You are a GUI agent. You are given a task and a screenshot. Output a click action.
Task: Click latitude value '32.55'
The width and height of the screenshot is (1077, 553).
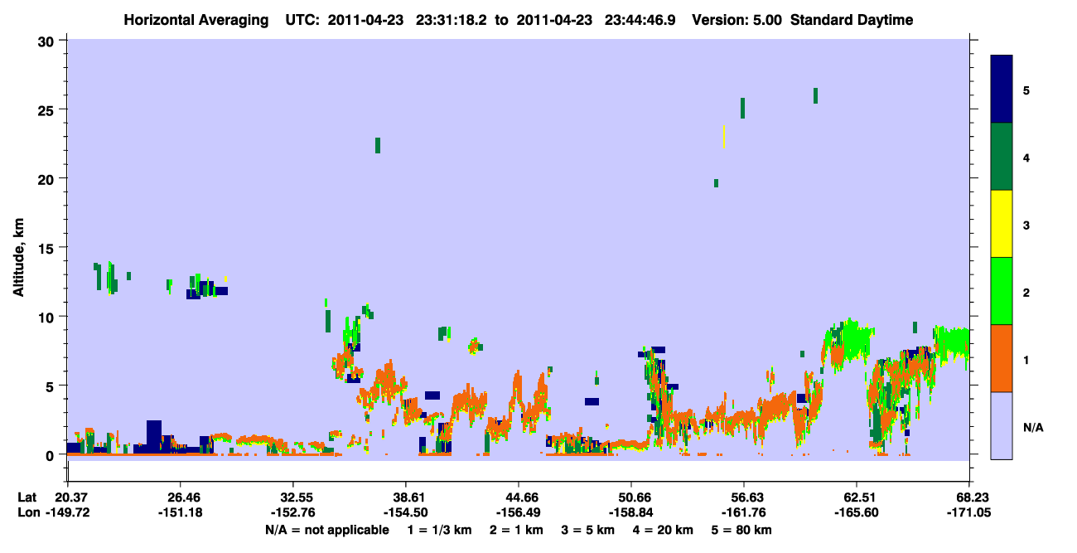click(292, 497)
